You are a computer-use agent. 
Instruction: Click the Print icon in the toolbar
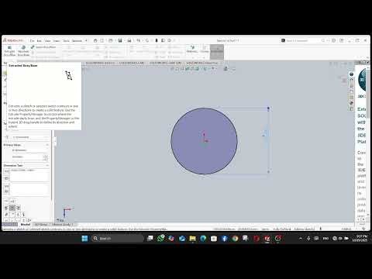coord(129,40)
